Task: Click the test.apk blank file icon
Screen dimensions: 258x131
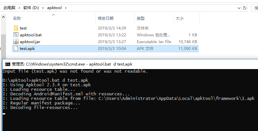Action: (x=16, y=48)
